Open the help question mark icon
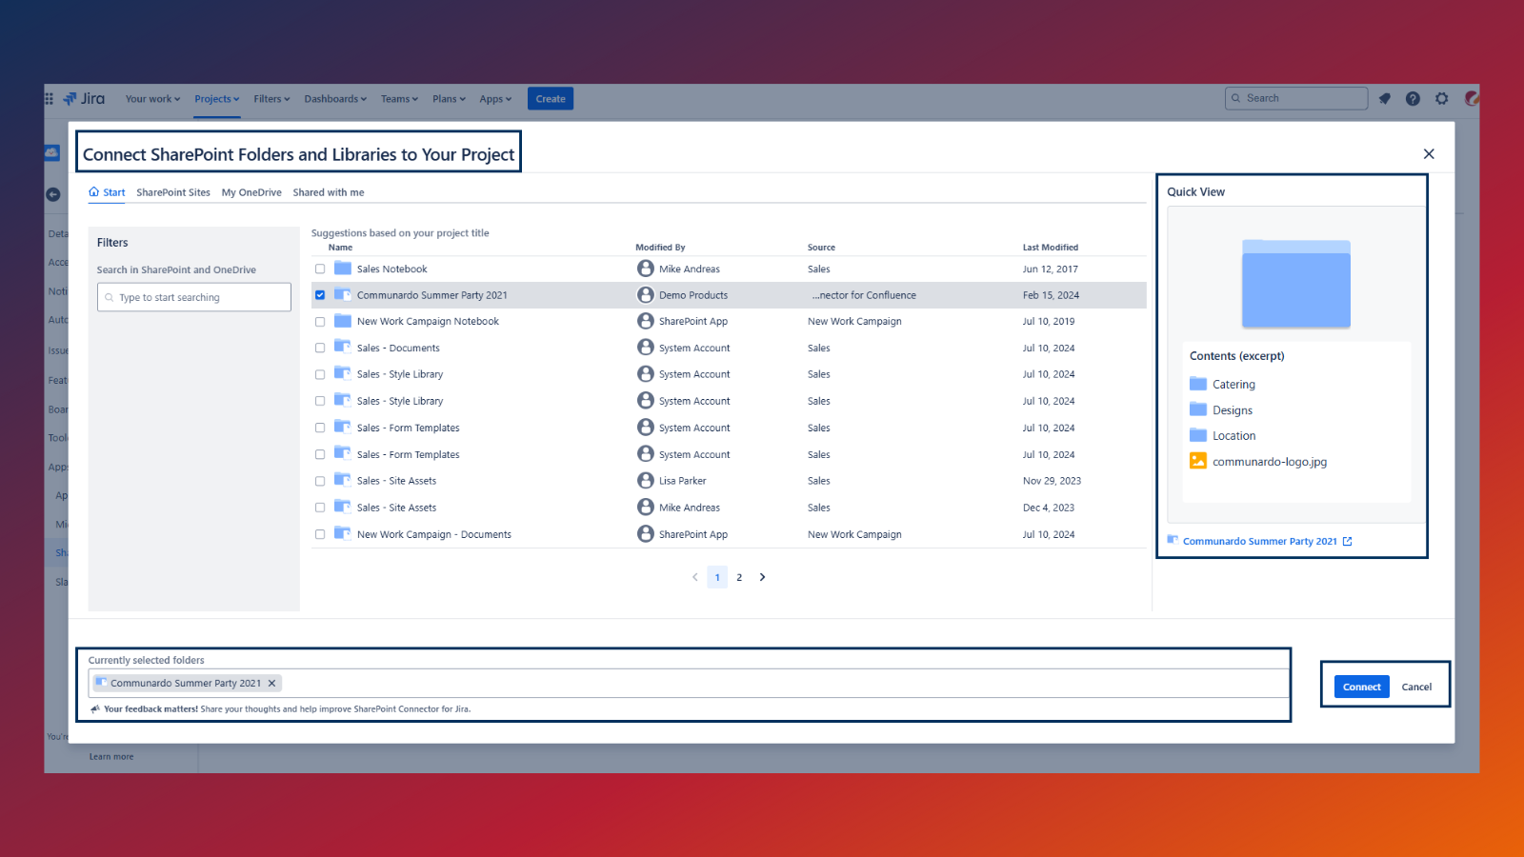This screenshot has width=1524, height=857. coord(1413,99)
